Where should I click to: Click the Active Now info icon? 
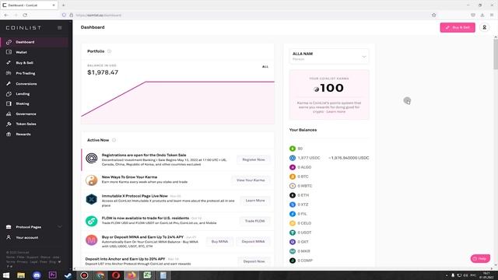pos(114,140)
